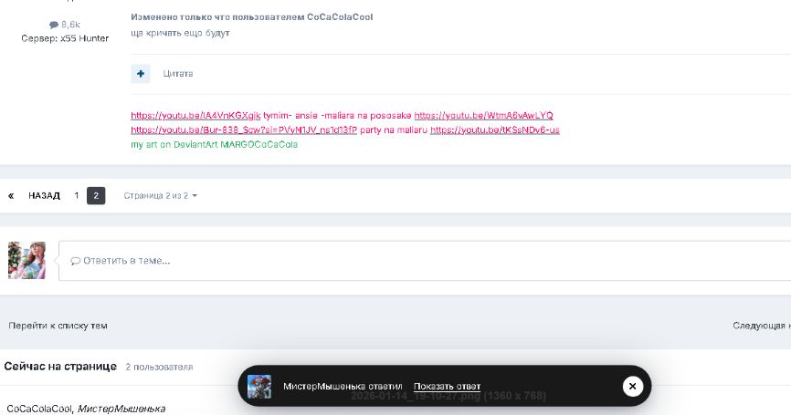The width and height of the screenshot is (791, 415).
Task: Open page 1 of the topic
Action: coord(76,195)
